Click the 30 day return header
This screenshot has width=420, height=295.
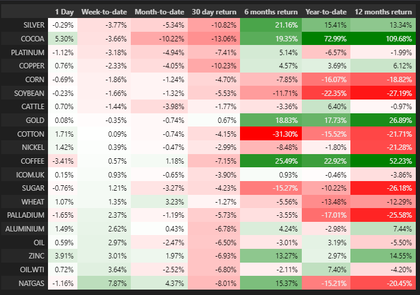click(x=214, y=11)
